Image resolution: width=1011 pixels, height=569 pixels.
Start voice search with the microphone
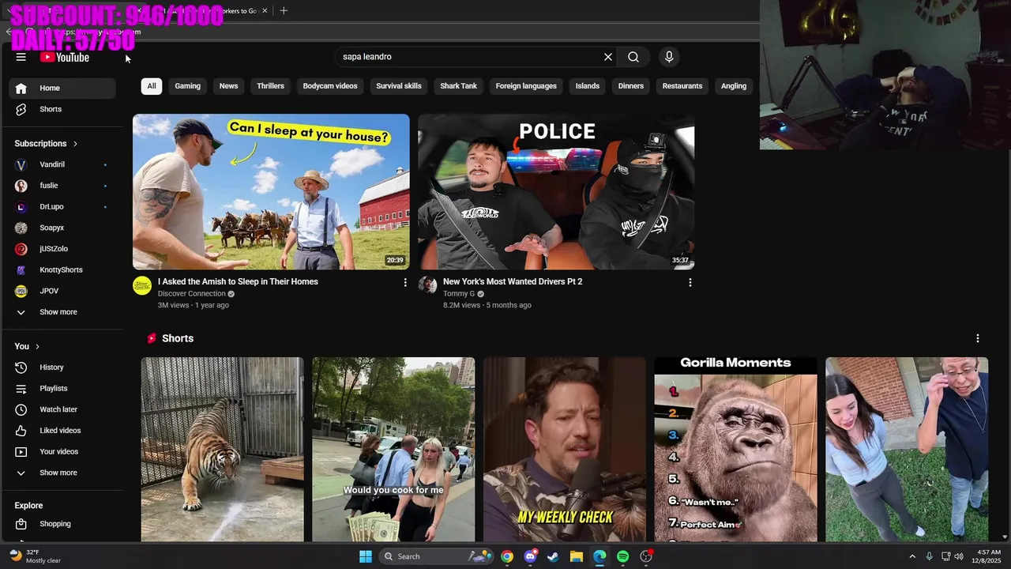tap(669, 57)
